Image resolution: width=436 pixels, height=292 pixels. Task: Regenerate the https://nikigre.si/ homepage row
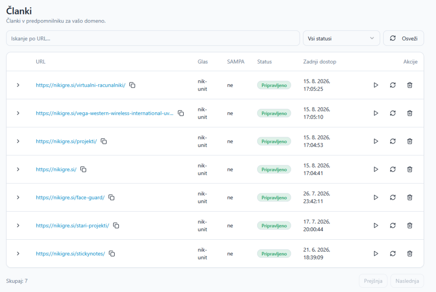click(393, 169)
